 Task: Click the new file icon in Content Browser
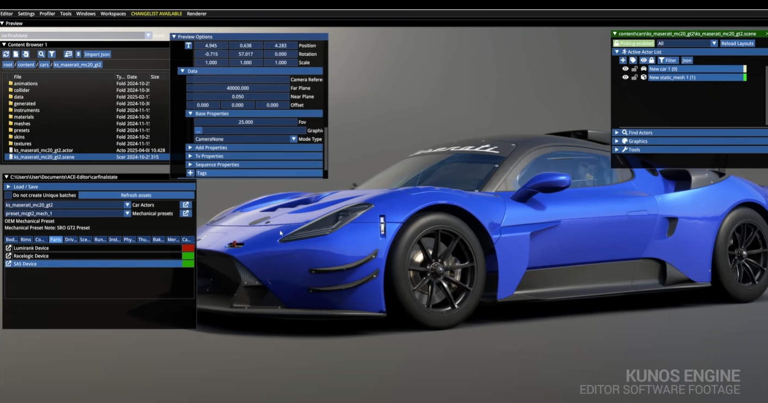[x=16, y=54]
